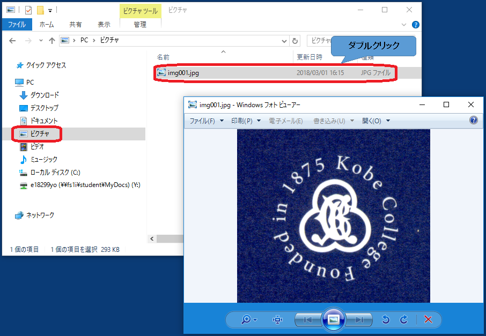Minimize the Photo Viewer window
Image resolution: width=486 pixels, height=336 pixels.
coord(422,104)
